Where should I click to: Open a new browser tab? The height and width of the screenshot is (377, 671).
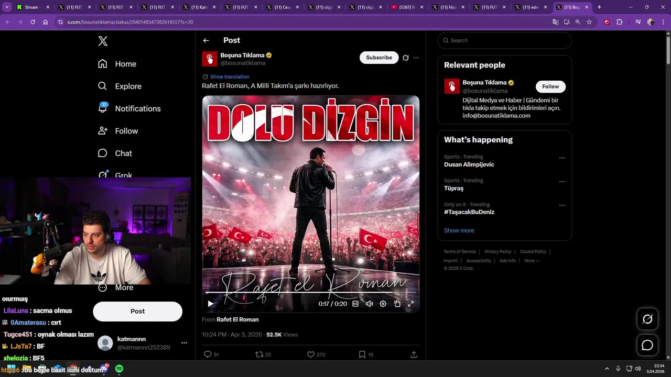[599, 7]
